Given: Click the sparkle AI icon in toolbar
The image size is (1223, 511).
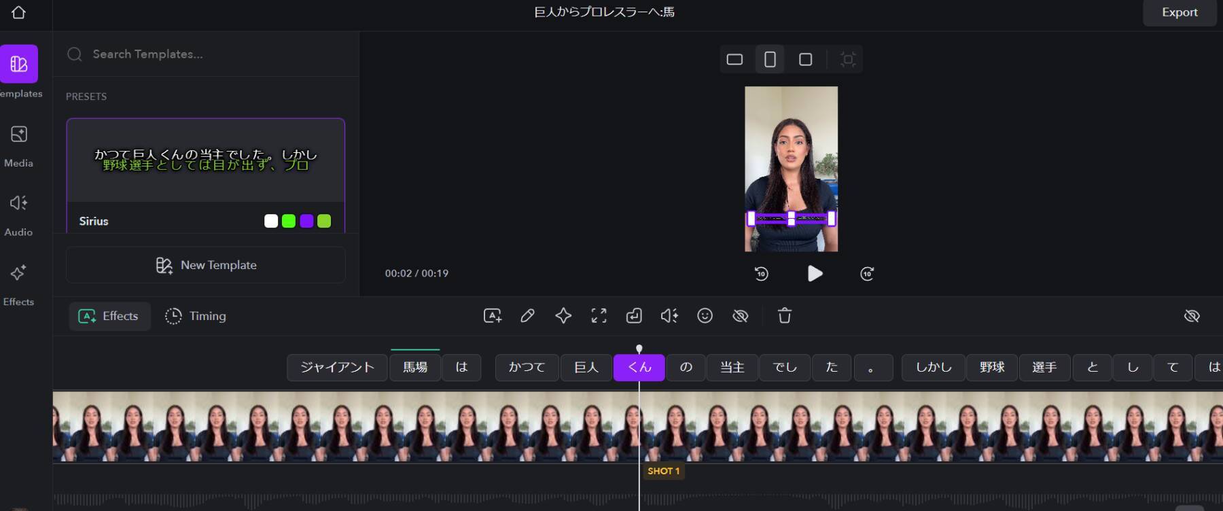Looking at the screenshot, I should (563, 316).
